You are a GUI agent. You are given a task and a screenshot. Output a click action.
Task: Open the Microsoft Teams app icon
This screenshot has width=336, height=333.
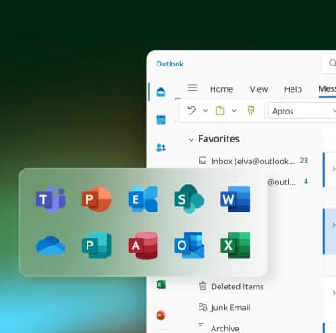click(x=51, y=199)
